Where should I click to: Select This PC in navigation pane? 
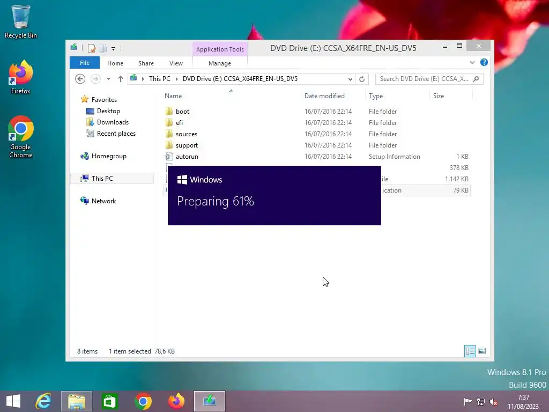tap(112, 178)
